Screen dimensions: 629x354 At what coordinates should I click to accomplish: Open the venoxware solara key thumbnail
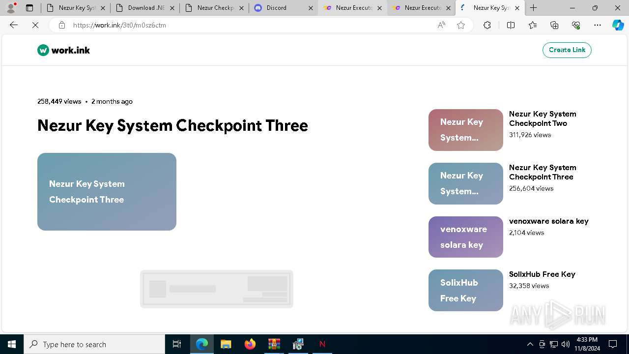[x=466, y=237]
